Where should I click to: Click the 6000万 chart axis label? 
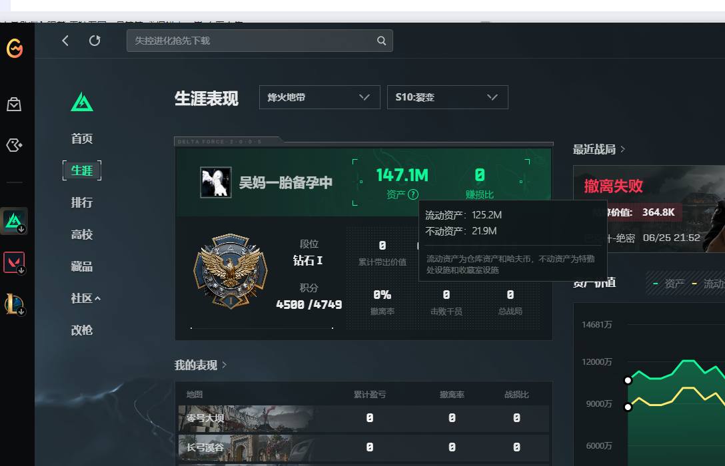pos(599,445)
